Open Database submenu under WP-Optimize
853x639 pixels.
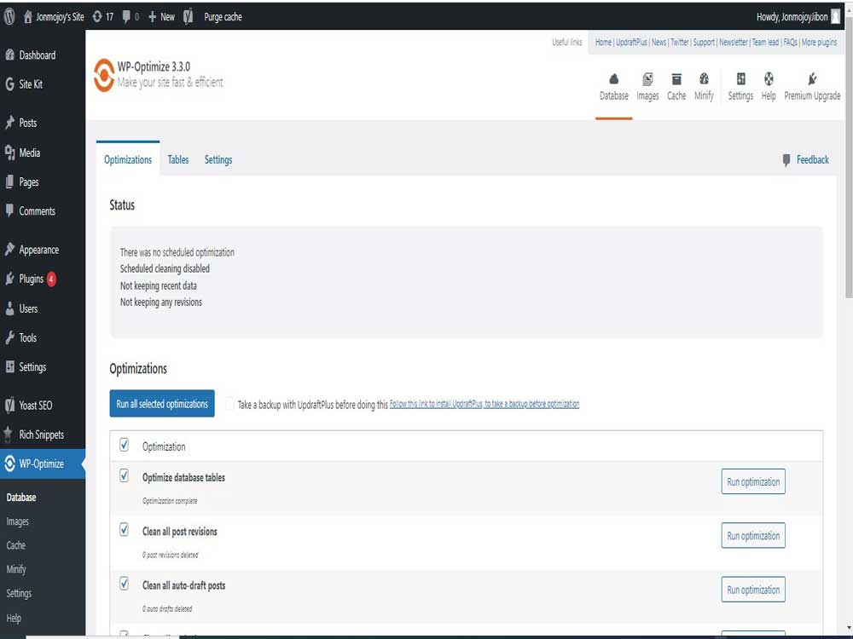(x=21, y=498)
